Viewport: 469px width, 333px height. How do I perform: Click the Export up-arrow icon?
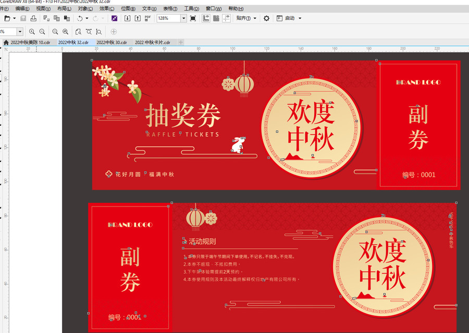pos(137,18)
